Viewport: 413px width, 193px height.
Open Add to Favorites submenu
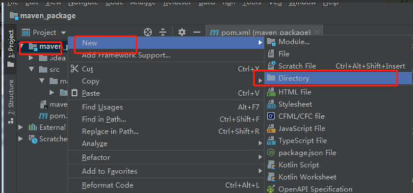click(166, 171)
